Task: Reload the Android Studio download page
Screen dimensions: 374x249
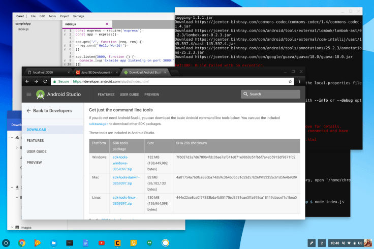Action: pos(45,81)
